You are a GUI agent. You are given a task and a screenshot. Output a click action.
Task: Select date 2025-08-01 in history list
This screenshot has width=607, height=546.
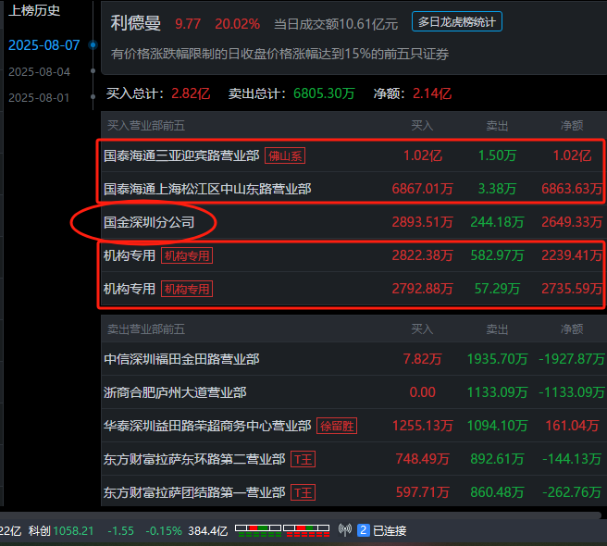coord(39,97)
